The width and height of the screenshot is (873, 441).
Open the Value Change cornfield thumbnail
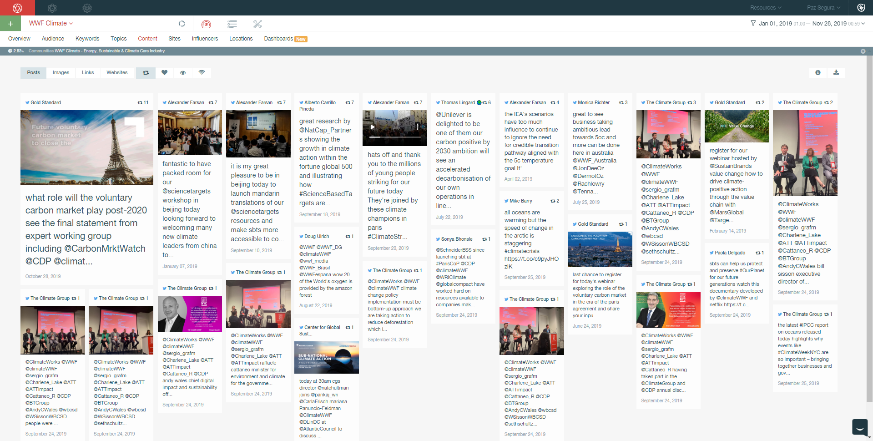click(737, 127)
